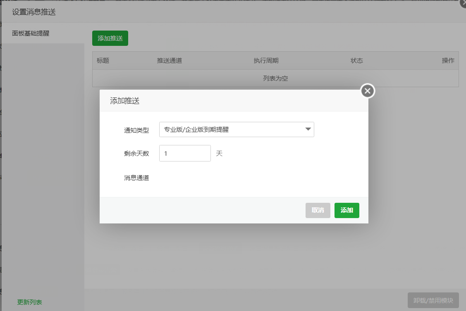466x311 pixels.
Task: Click the 卸载/禁用模块 button
Action: tap(433, 300)
